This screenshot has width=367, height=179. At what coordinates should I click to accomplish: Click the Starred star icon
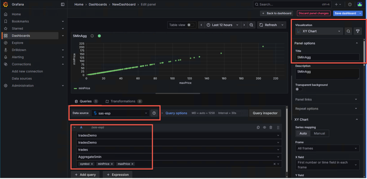[x=6, y=28]
